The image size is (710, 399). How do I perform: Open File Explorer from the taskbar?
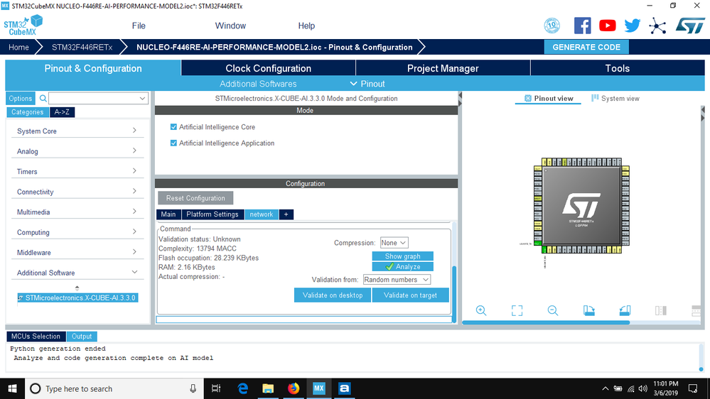268,388
